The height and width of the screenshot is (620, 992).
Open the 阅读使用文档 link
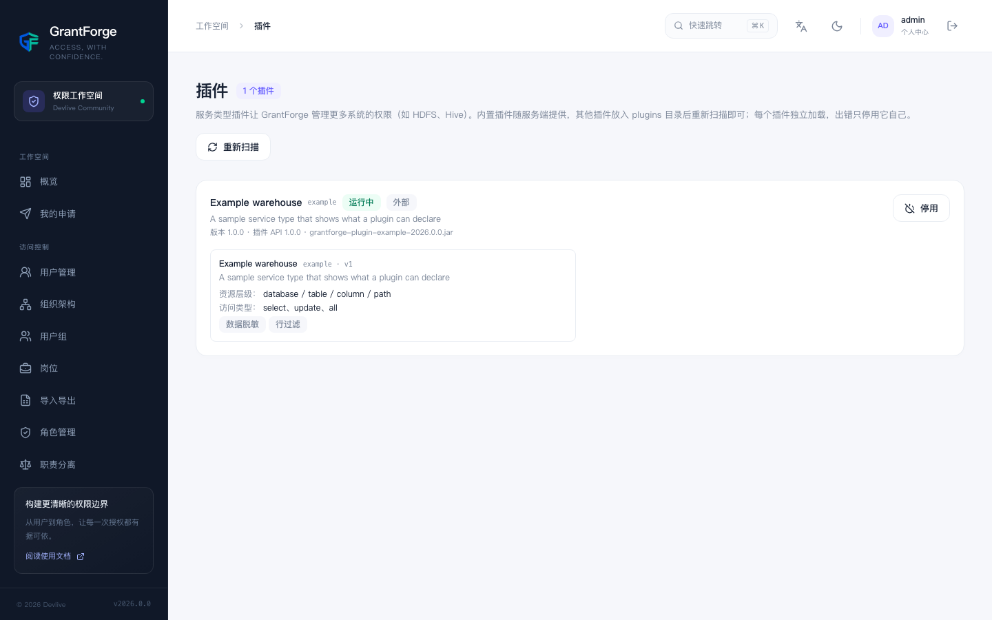55,556
